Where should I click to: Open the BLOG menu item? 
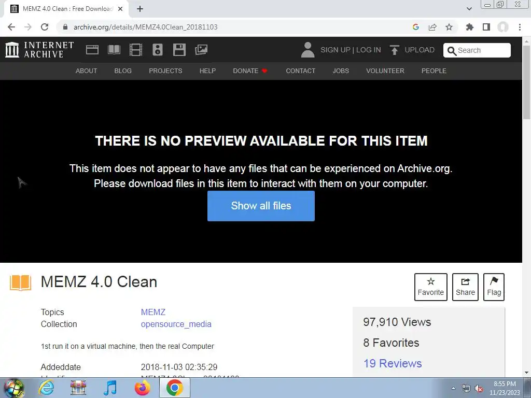click(x=123, y=70)
